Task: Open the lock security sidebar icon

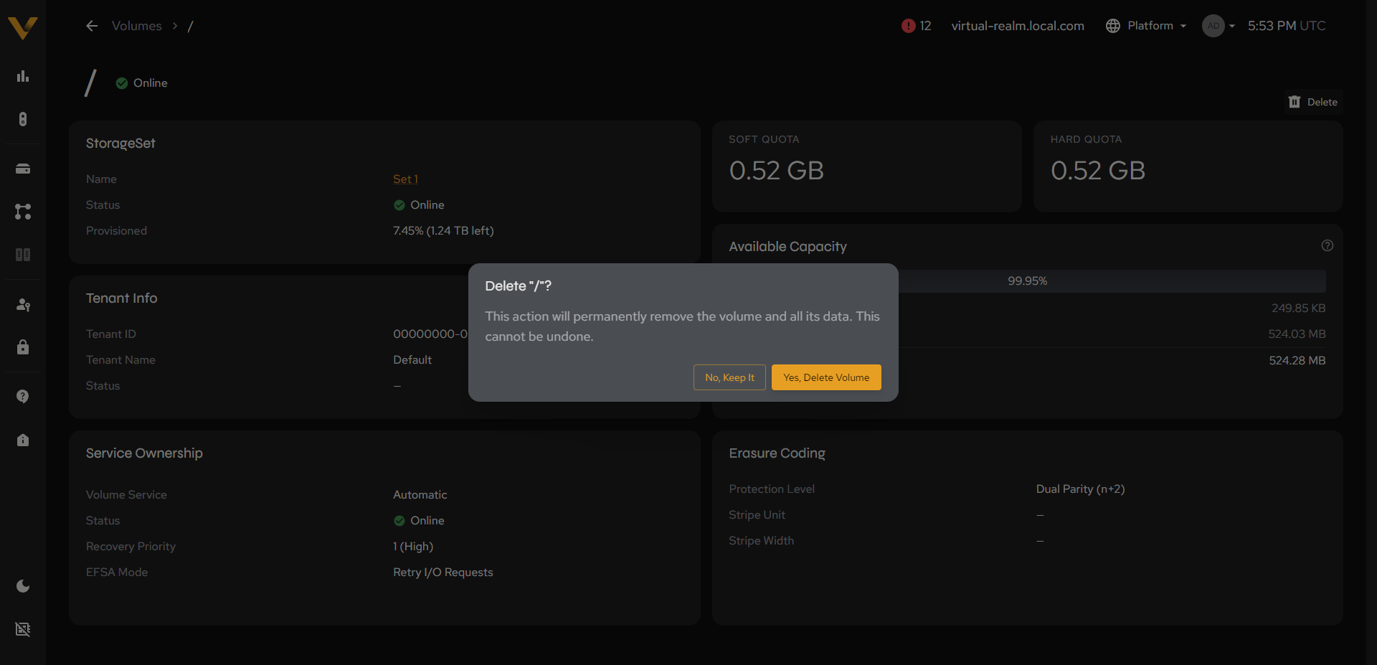Action: point(23,347)
